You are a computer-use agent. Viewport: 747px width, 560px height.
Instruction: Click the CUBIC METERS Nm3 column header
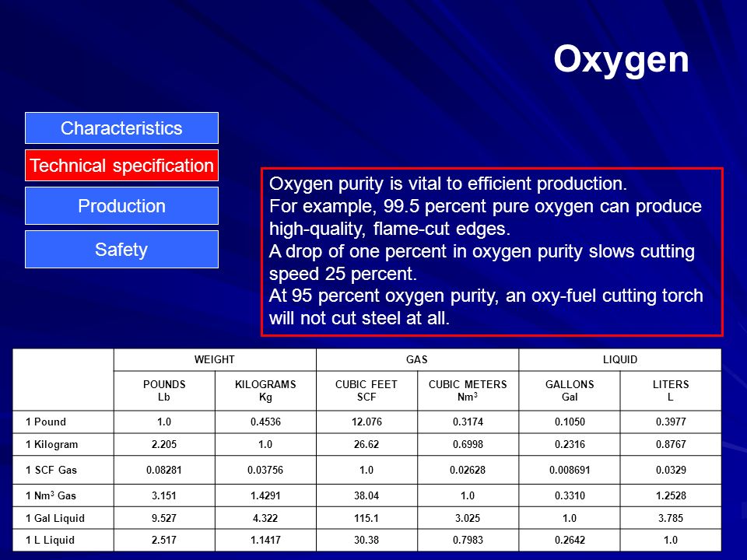pos(468,390)
